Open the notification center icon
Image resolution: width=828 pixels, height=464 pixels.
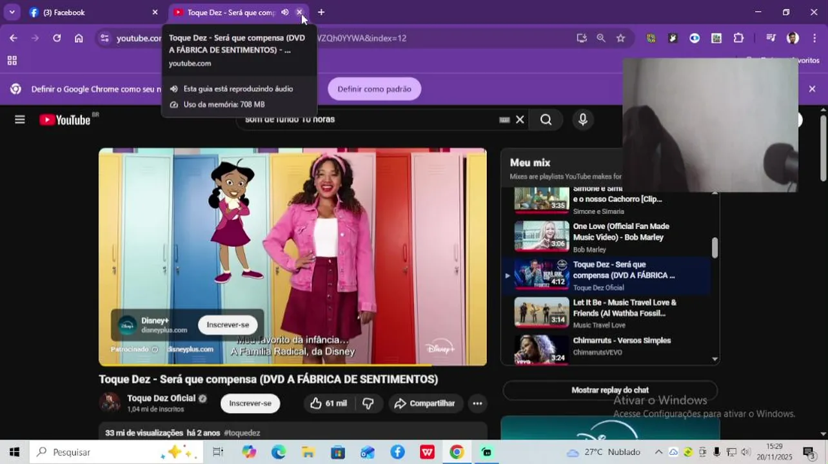[x=808, y=452]
